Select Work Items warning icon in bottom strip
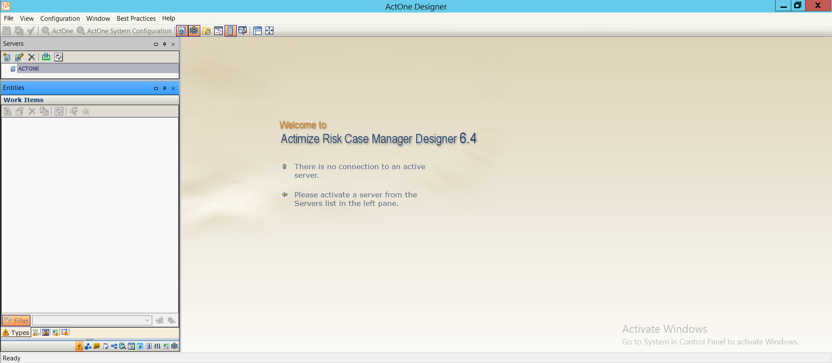The image size is (832, 363). point(79,346)
